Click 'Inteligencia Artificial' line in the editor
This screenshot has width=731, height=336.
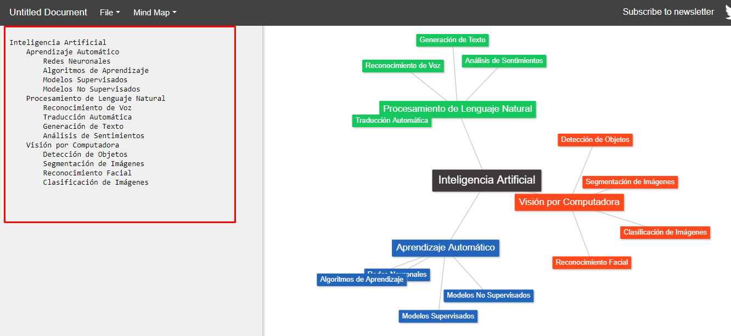[x=58, y=42]
